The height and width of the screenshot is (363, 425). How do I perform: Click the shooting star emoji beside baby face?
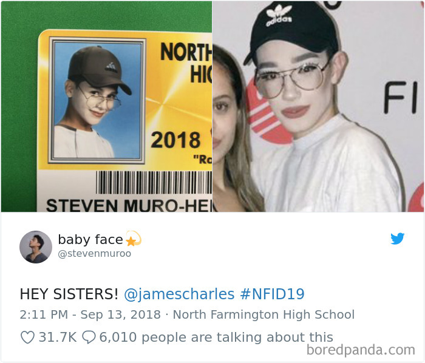[x=134, y=238]
